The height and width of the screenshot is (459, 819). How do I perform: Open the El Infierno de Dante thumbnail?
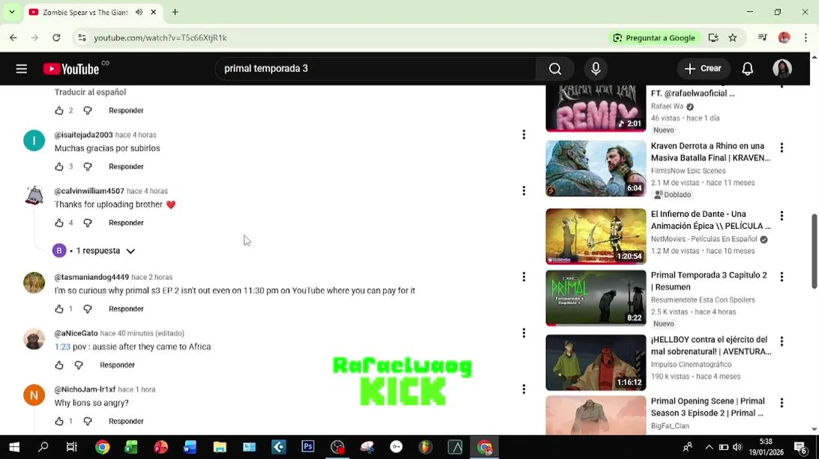click(596, 237)
